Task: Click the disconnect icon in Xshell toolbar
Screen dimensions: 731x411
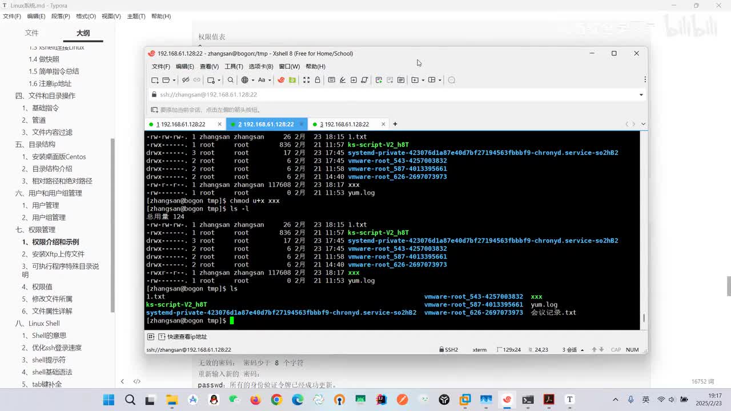Action: click(x=185, y=80)
